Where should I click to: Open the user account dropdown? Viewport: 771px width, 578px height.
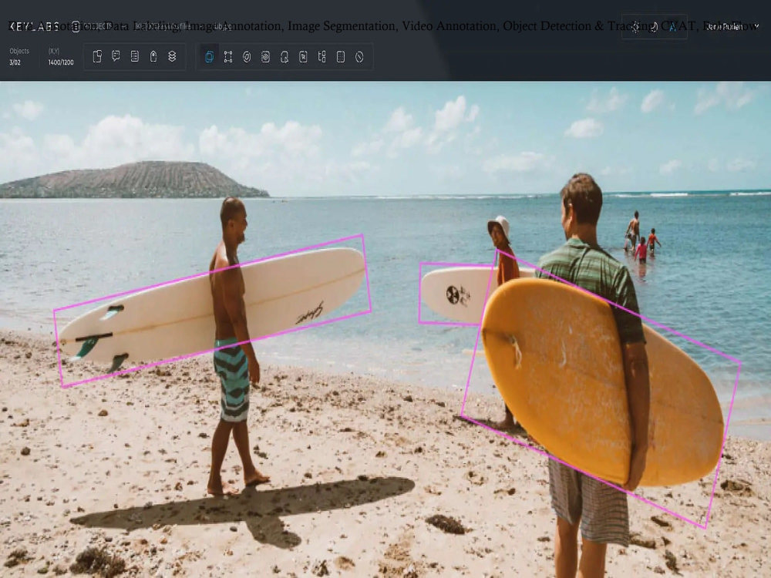tap(732, 26)
